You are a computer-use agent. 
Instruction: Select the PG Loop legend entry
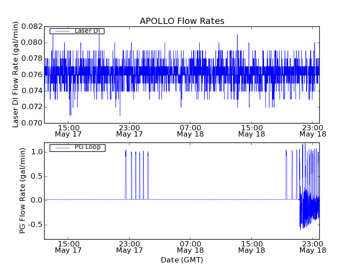pyautogui.click(x=87, y=147)
